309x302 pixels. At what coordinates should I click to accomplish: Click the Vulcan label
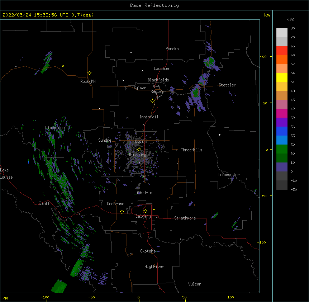[195, 284]
